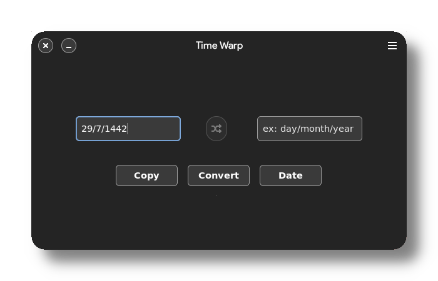Click the Time Warp window title
The width and height of the screenshot is (438, 281).
219,46
